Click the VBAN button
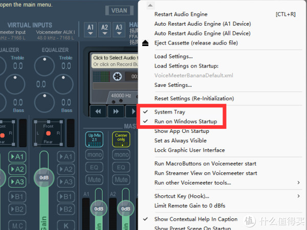 point(119,11)
